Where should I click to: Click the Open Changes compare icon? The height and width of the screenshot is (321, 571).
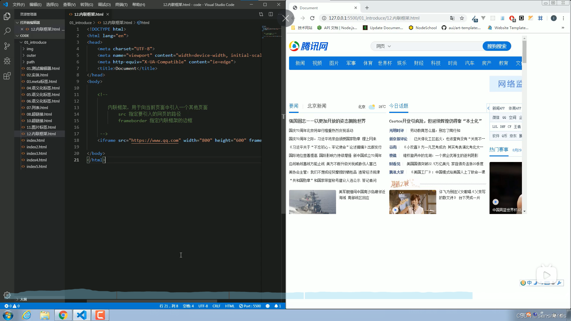tap(261, 14)
